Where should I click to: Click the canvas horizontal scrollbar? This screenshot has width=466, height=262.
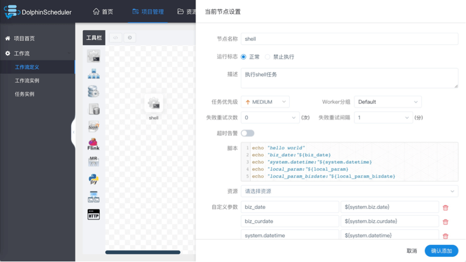(143, 252)
